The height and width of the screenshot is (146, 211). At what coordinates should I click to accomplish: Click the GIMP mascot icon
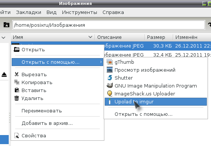pos(110,86)
